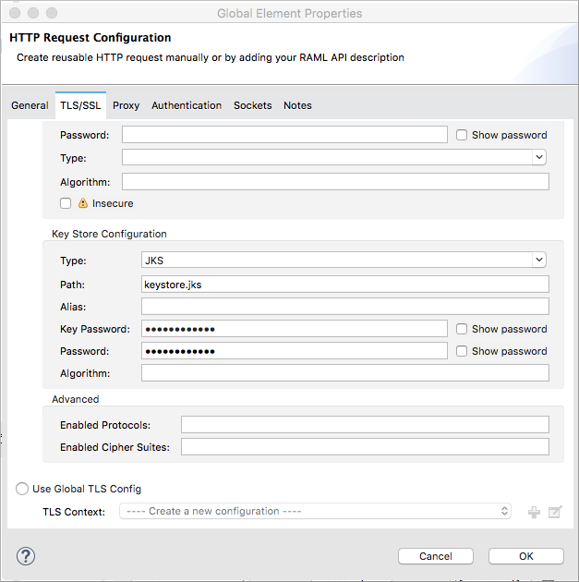579x582 pixels.
Task: Click the green plus add TLS context icon
Action: point(534,512)
